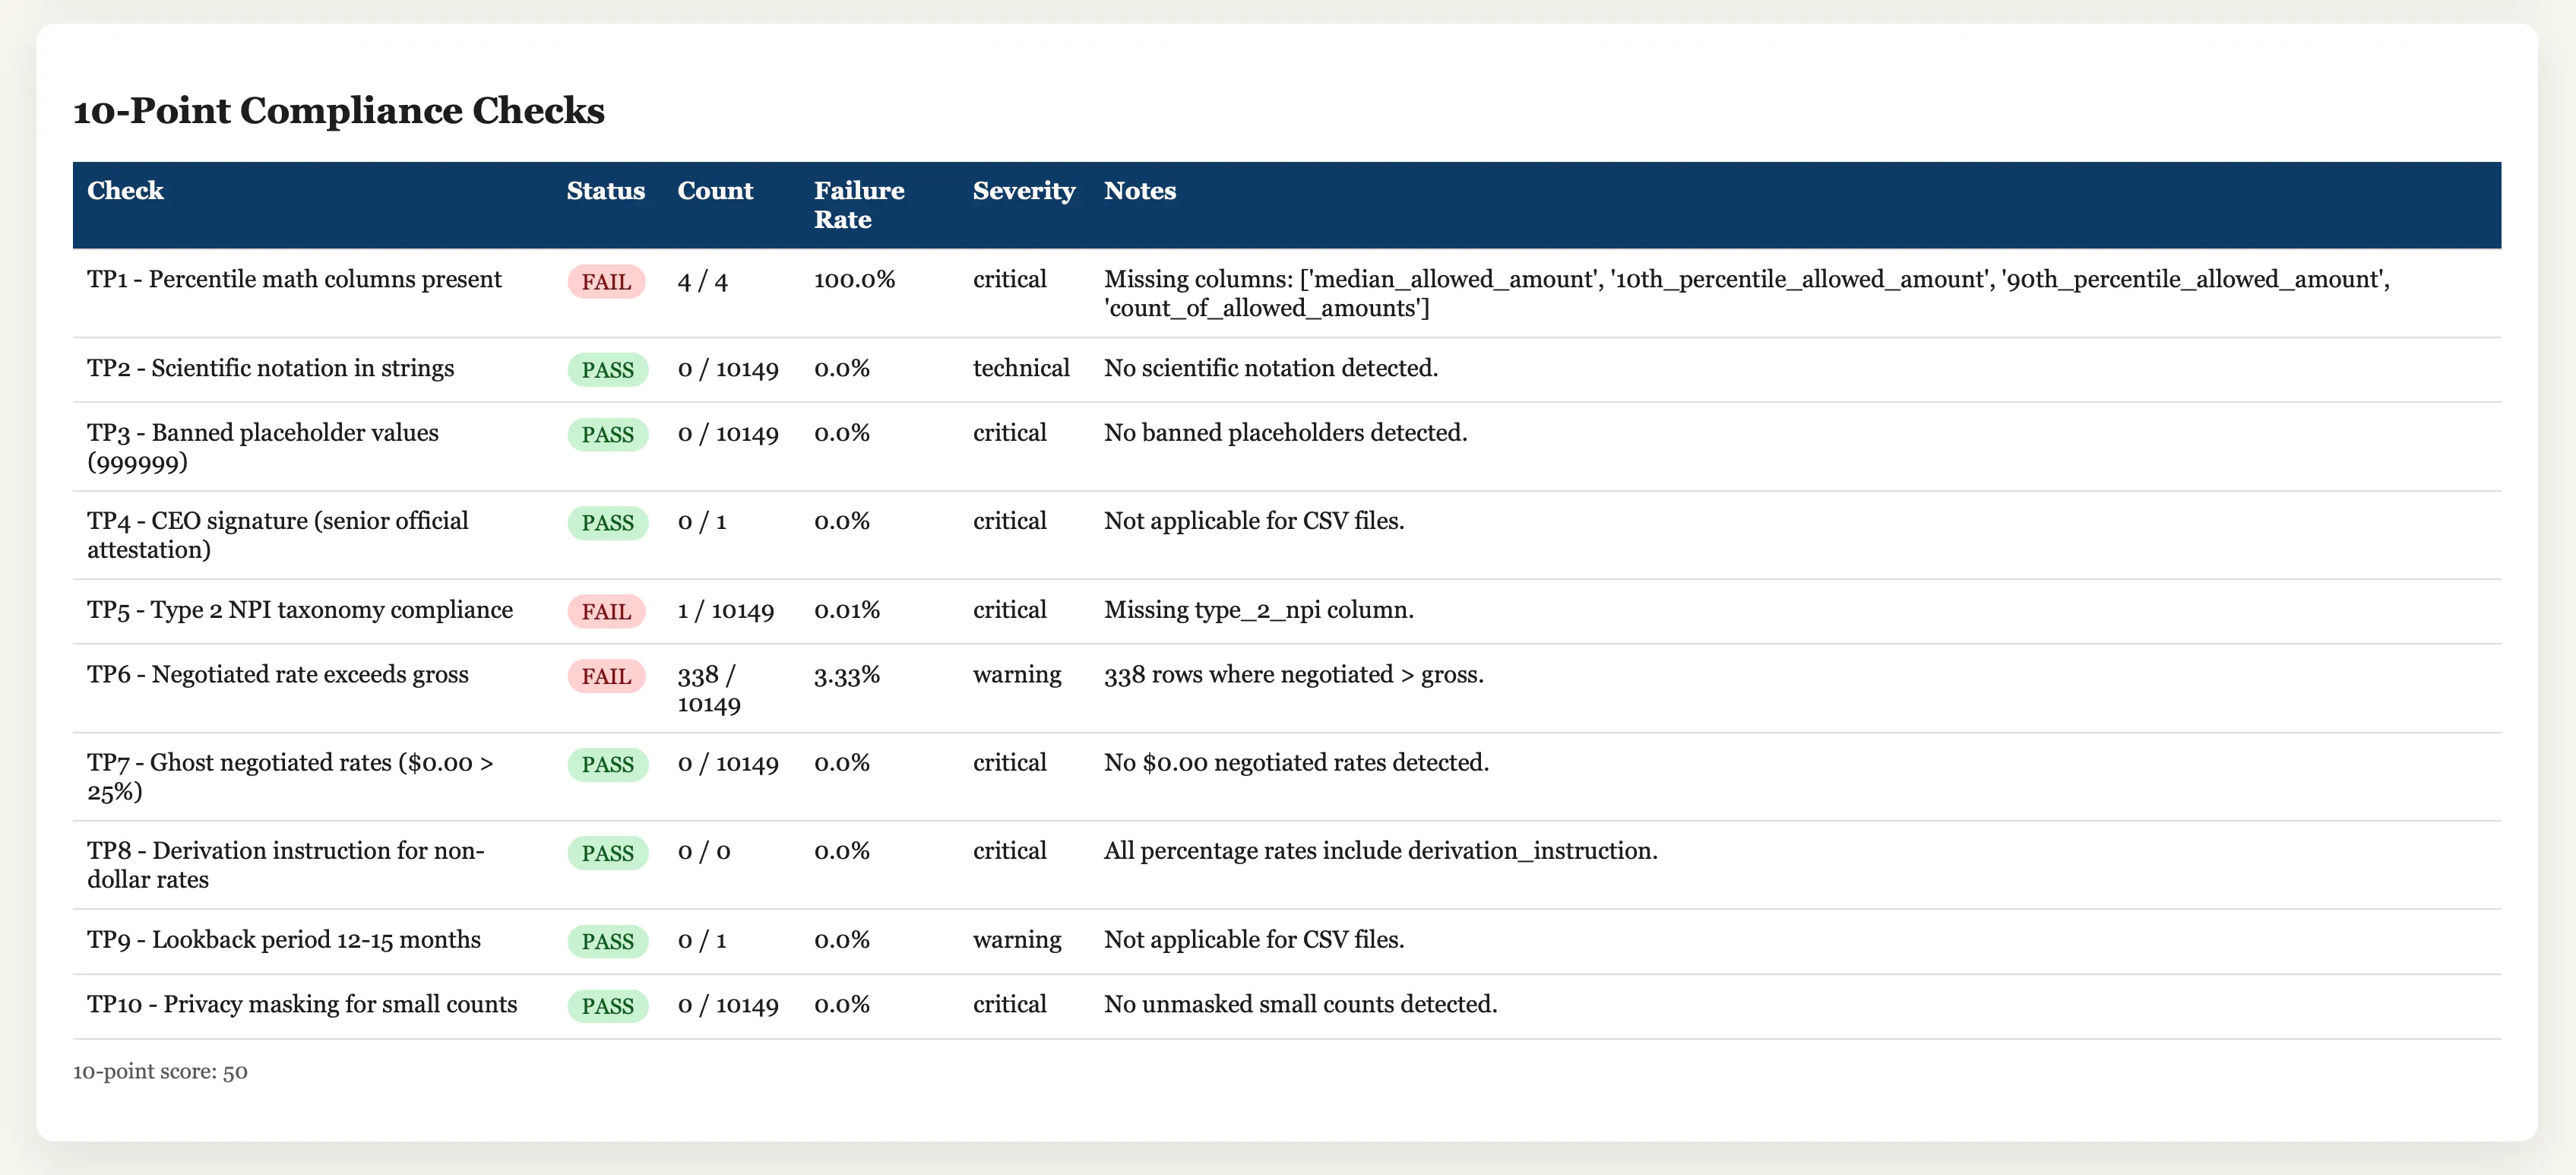Click '338 rows where negotiated > gross.' note

[x=1293, y=674]
